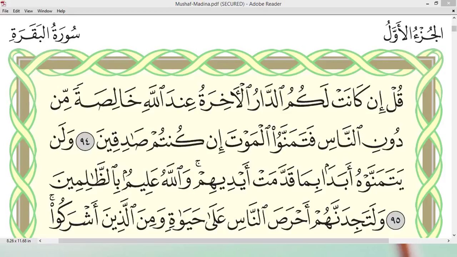Open the View menu

29,11
